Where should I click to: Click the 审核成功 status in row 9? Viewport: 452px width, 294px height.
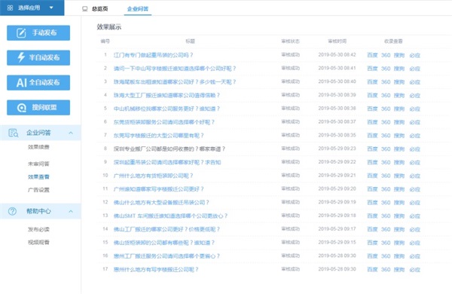[x=291, y=162]
